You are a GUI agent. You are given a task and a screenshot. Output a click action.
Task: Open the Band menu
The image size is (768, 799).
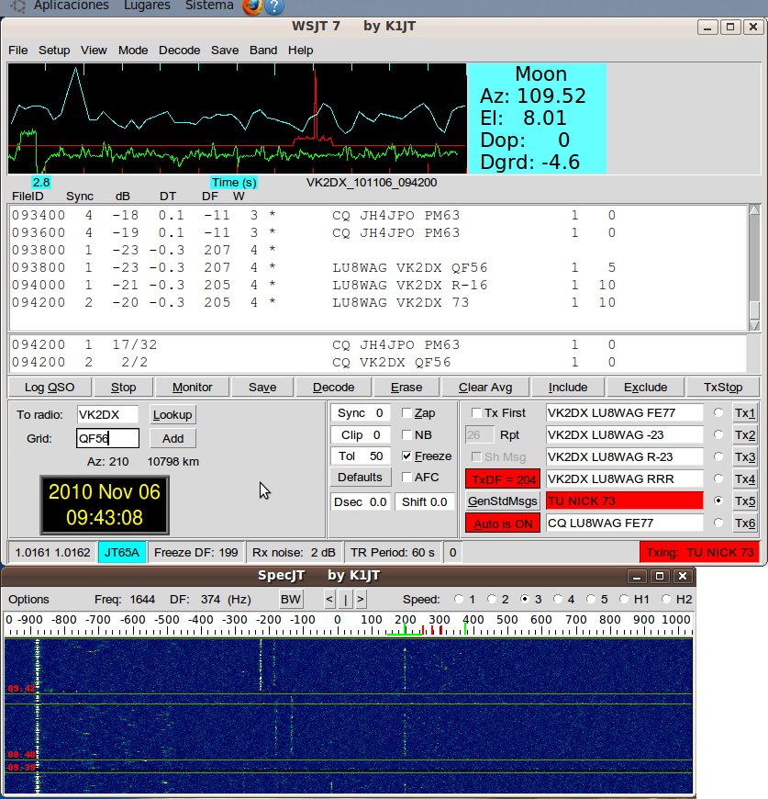(263, 50)
